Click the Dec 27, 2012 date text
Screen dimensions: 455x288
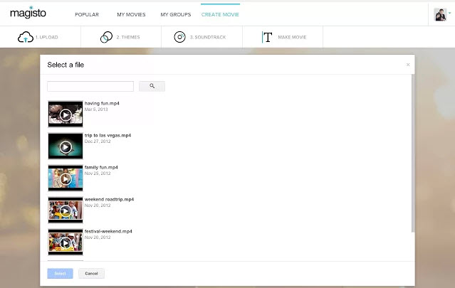(98, 142)
